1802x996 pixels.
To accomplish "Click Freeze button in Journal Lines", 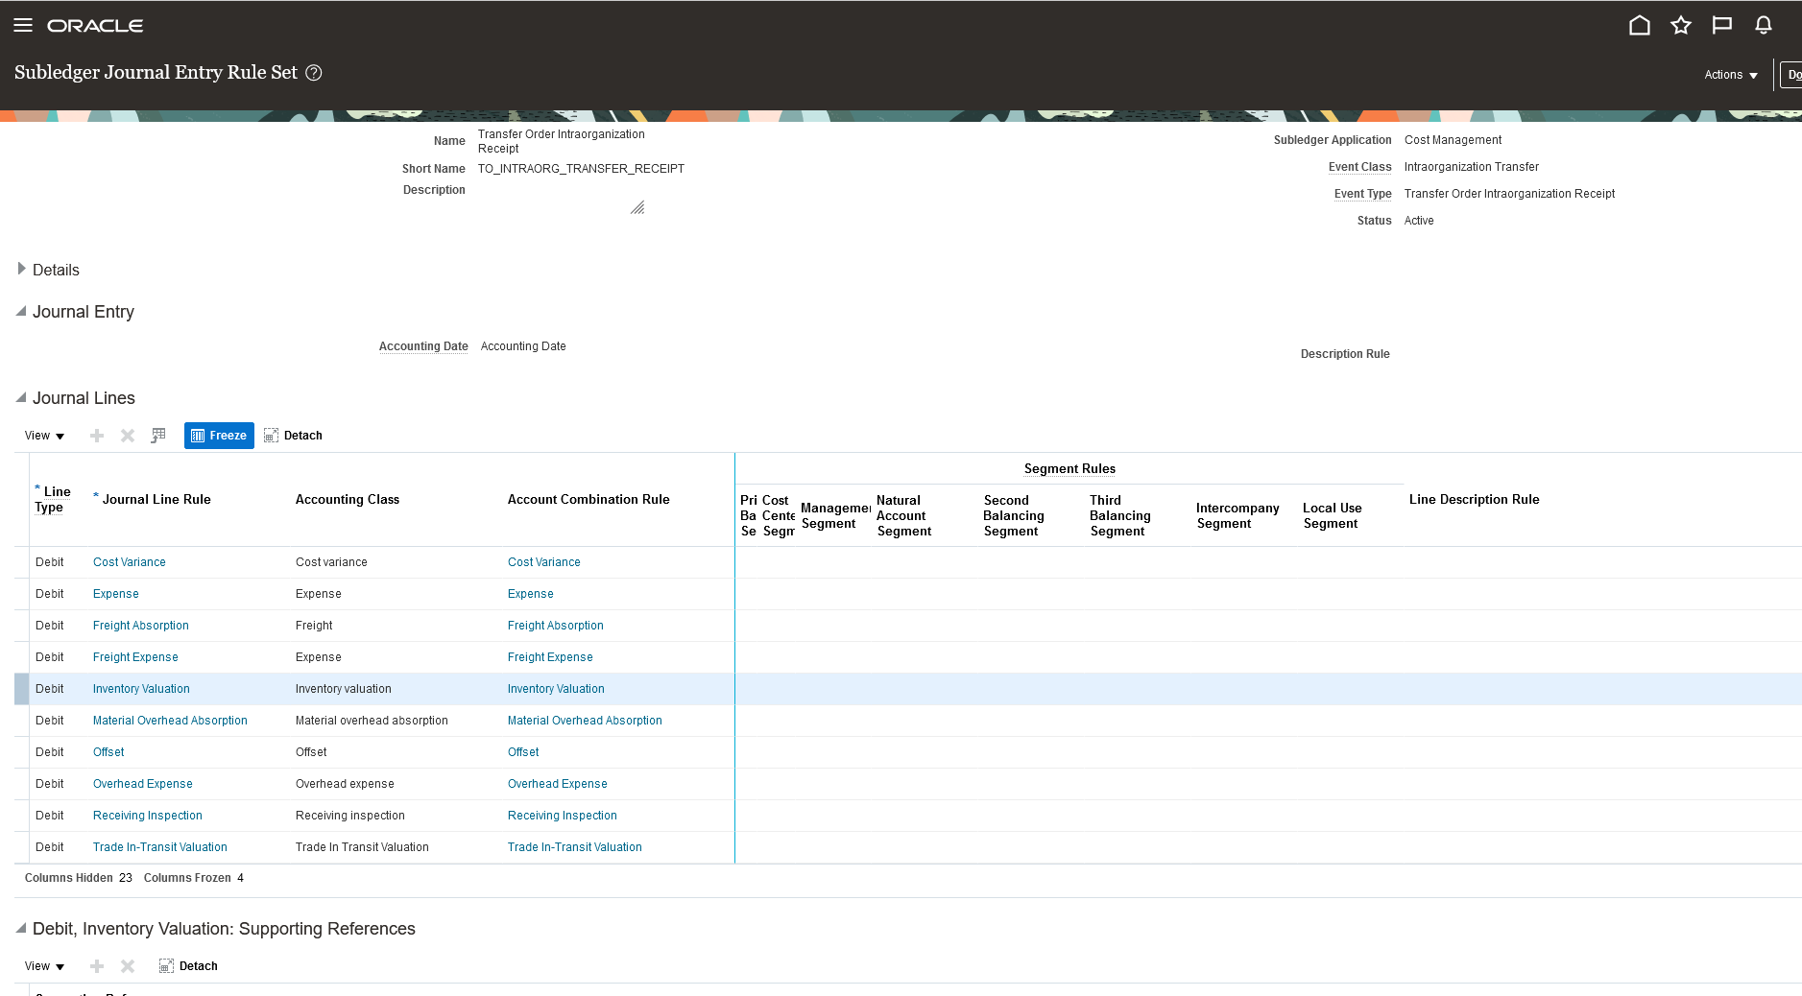I will [219, 436].
